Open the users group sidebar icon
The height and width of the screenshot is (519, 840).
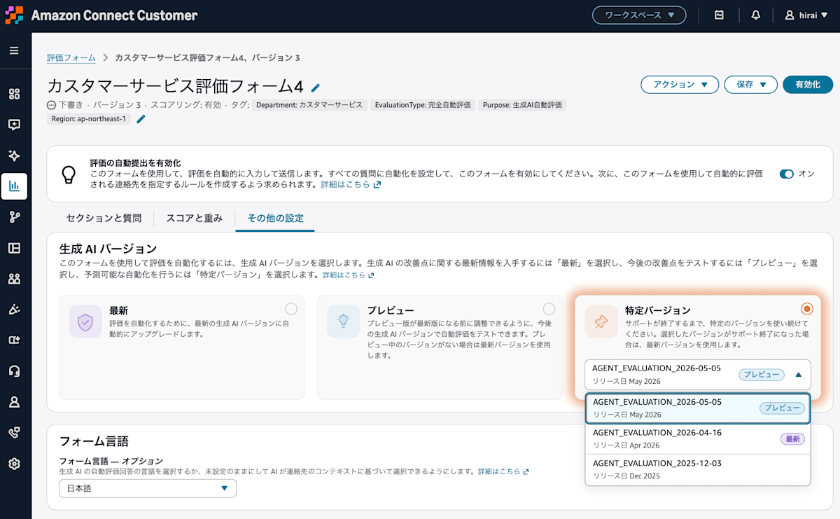click(14, 279)
